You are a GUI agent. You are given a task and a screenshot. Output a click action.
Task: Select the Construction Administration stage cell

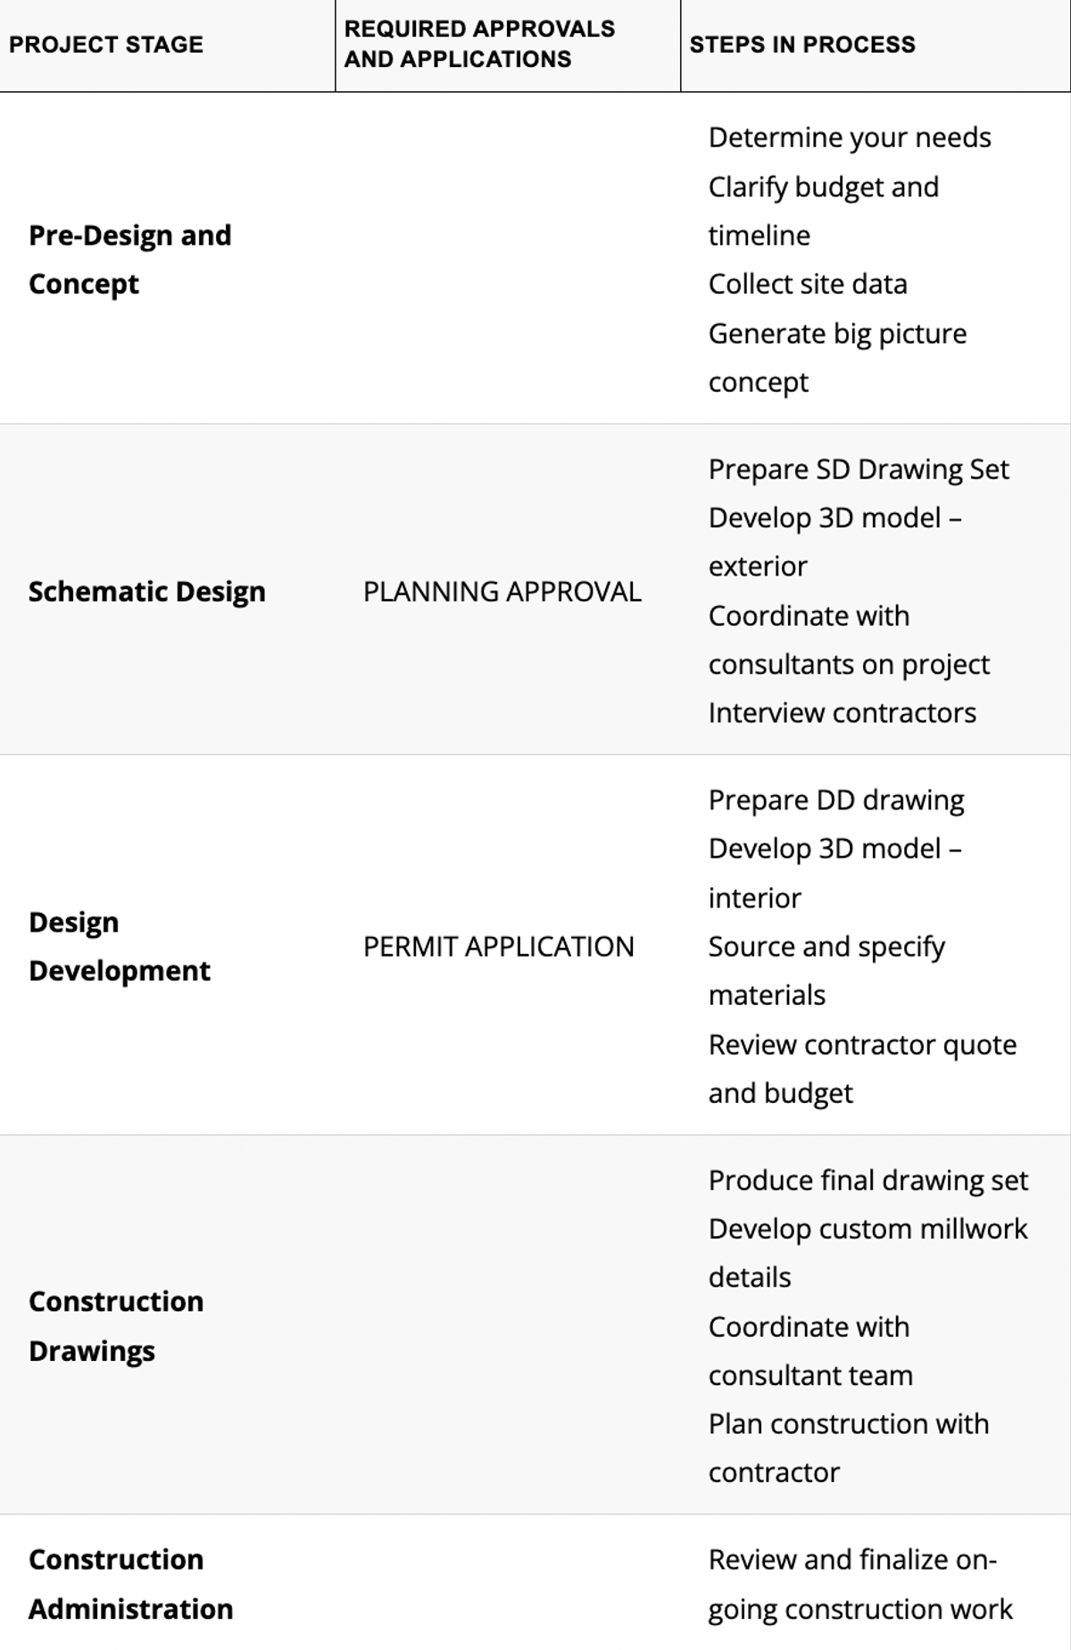click(131, 1584)
